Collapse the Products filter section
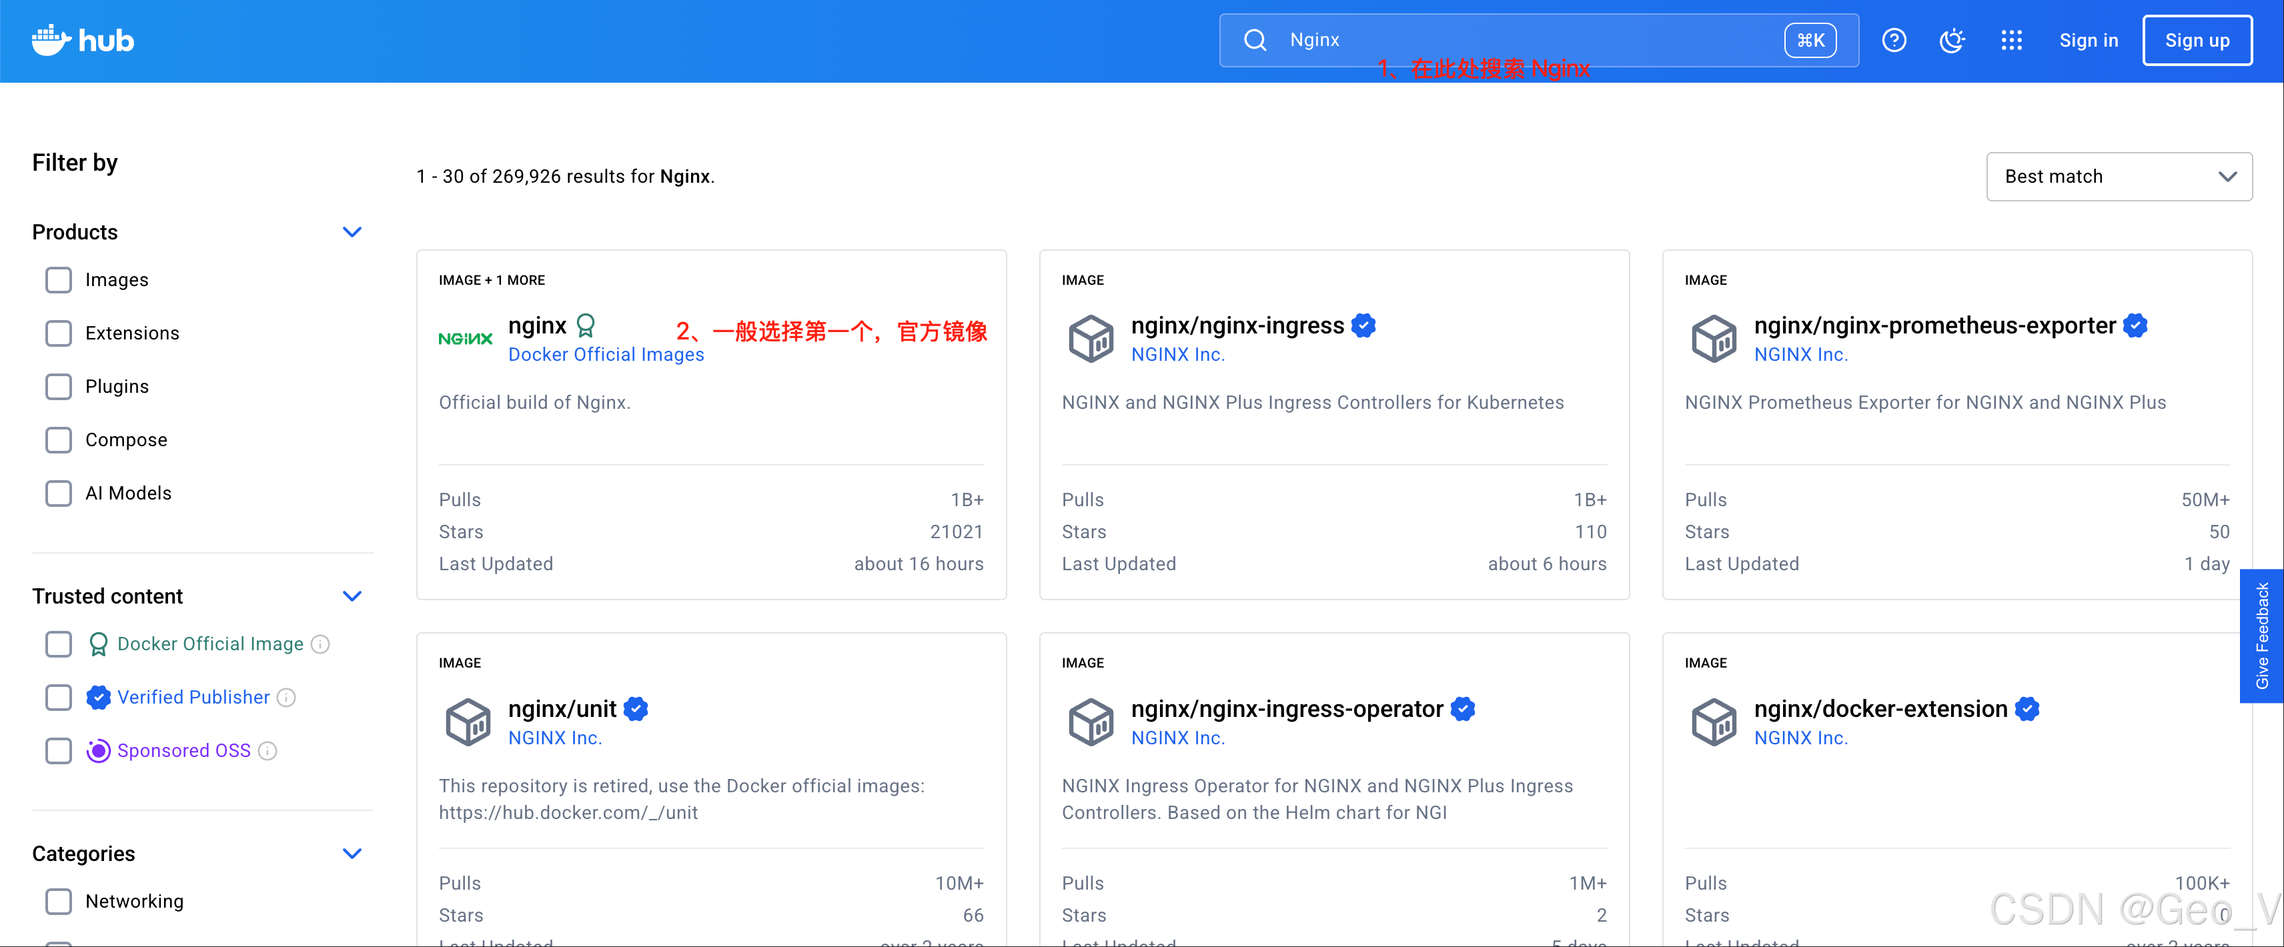Screen dimensions: 2284x947 click(352, 232)
